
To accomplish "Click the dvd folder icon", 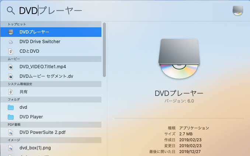I will (11, 107).
